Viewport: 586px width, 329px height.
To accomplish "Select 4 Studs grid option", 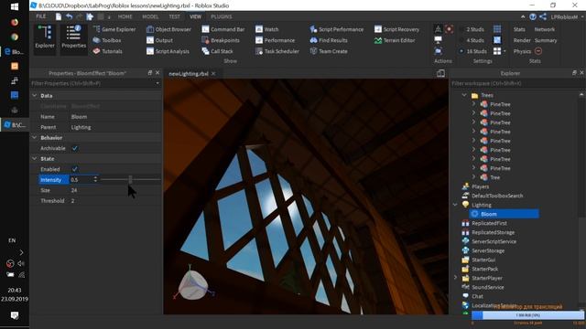I will 472,40.
